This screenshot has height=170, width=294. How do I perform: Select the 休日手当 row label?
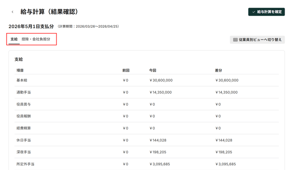pos(24,140)
